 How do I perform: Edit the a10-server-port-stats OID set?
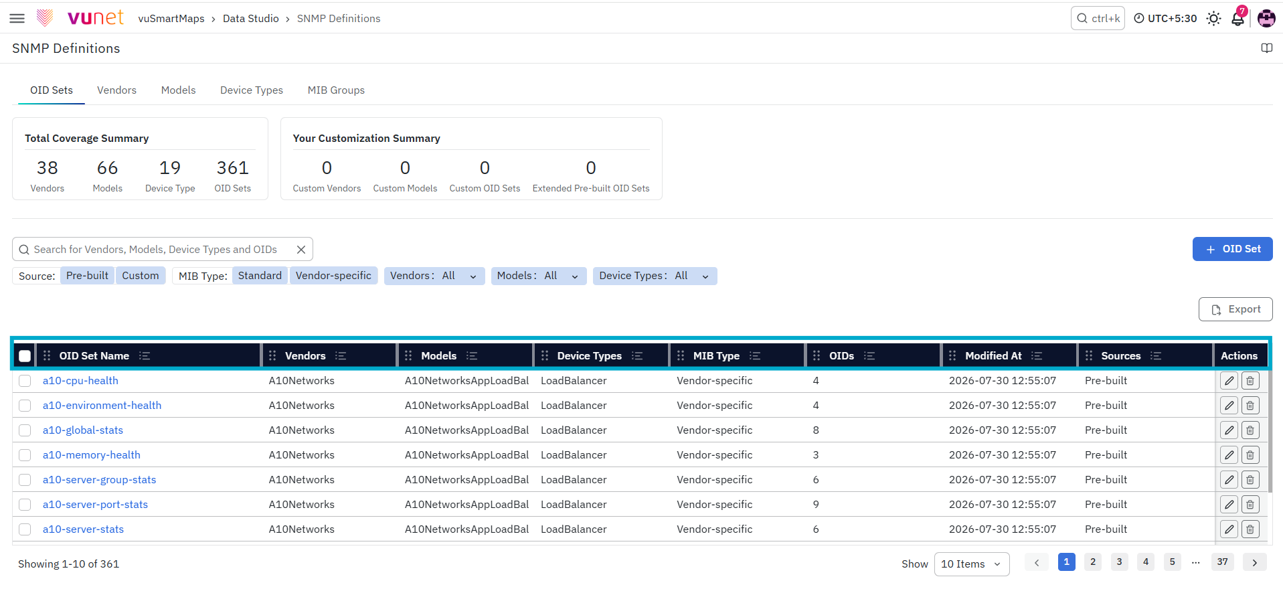point(1229,505)
